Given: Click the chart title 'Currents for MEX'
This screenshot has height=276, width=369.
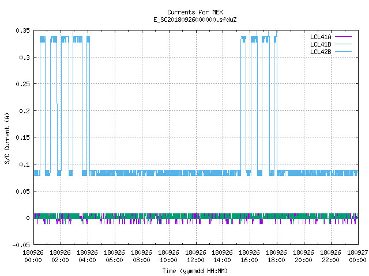Looking at the screenshot, I should point(195,12).
